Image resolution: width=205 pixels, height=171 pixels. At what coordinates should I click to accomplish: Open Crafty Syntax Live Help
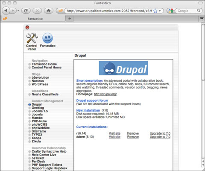click(49, 151)
